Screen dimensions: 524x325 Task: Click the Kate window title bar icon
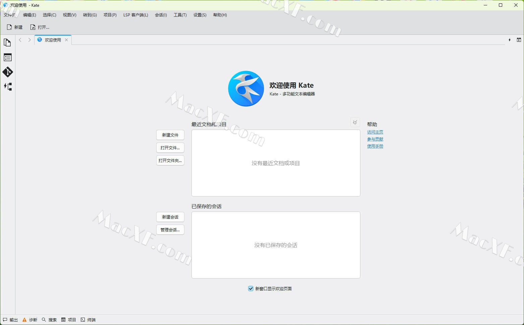coord(5,5)
